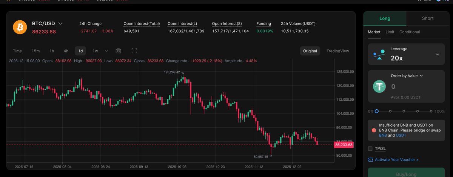Click the Open Interest(L) label
The width and height of the screenshot is (453, 177).
pos(183,24)
